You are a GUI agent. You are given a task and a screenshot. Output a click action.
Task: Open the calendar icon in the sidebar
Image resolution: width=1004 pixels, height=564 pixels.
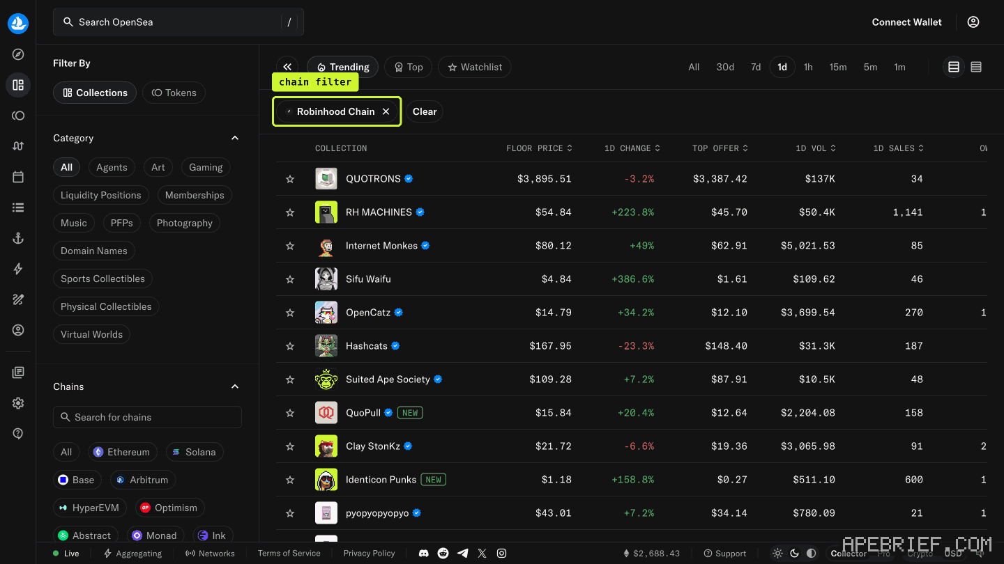tap(18, 177)
